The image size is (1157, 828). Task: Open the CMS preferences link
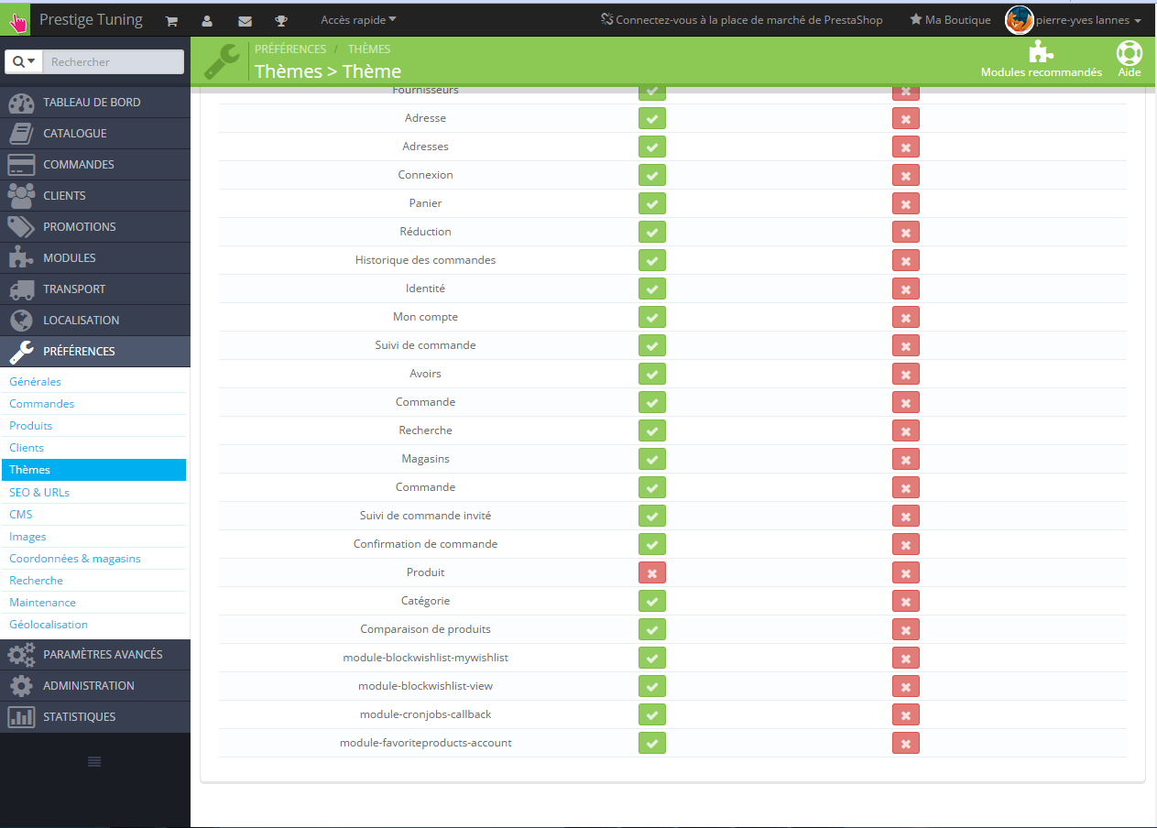pos(21,515)
